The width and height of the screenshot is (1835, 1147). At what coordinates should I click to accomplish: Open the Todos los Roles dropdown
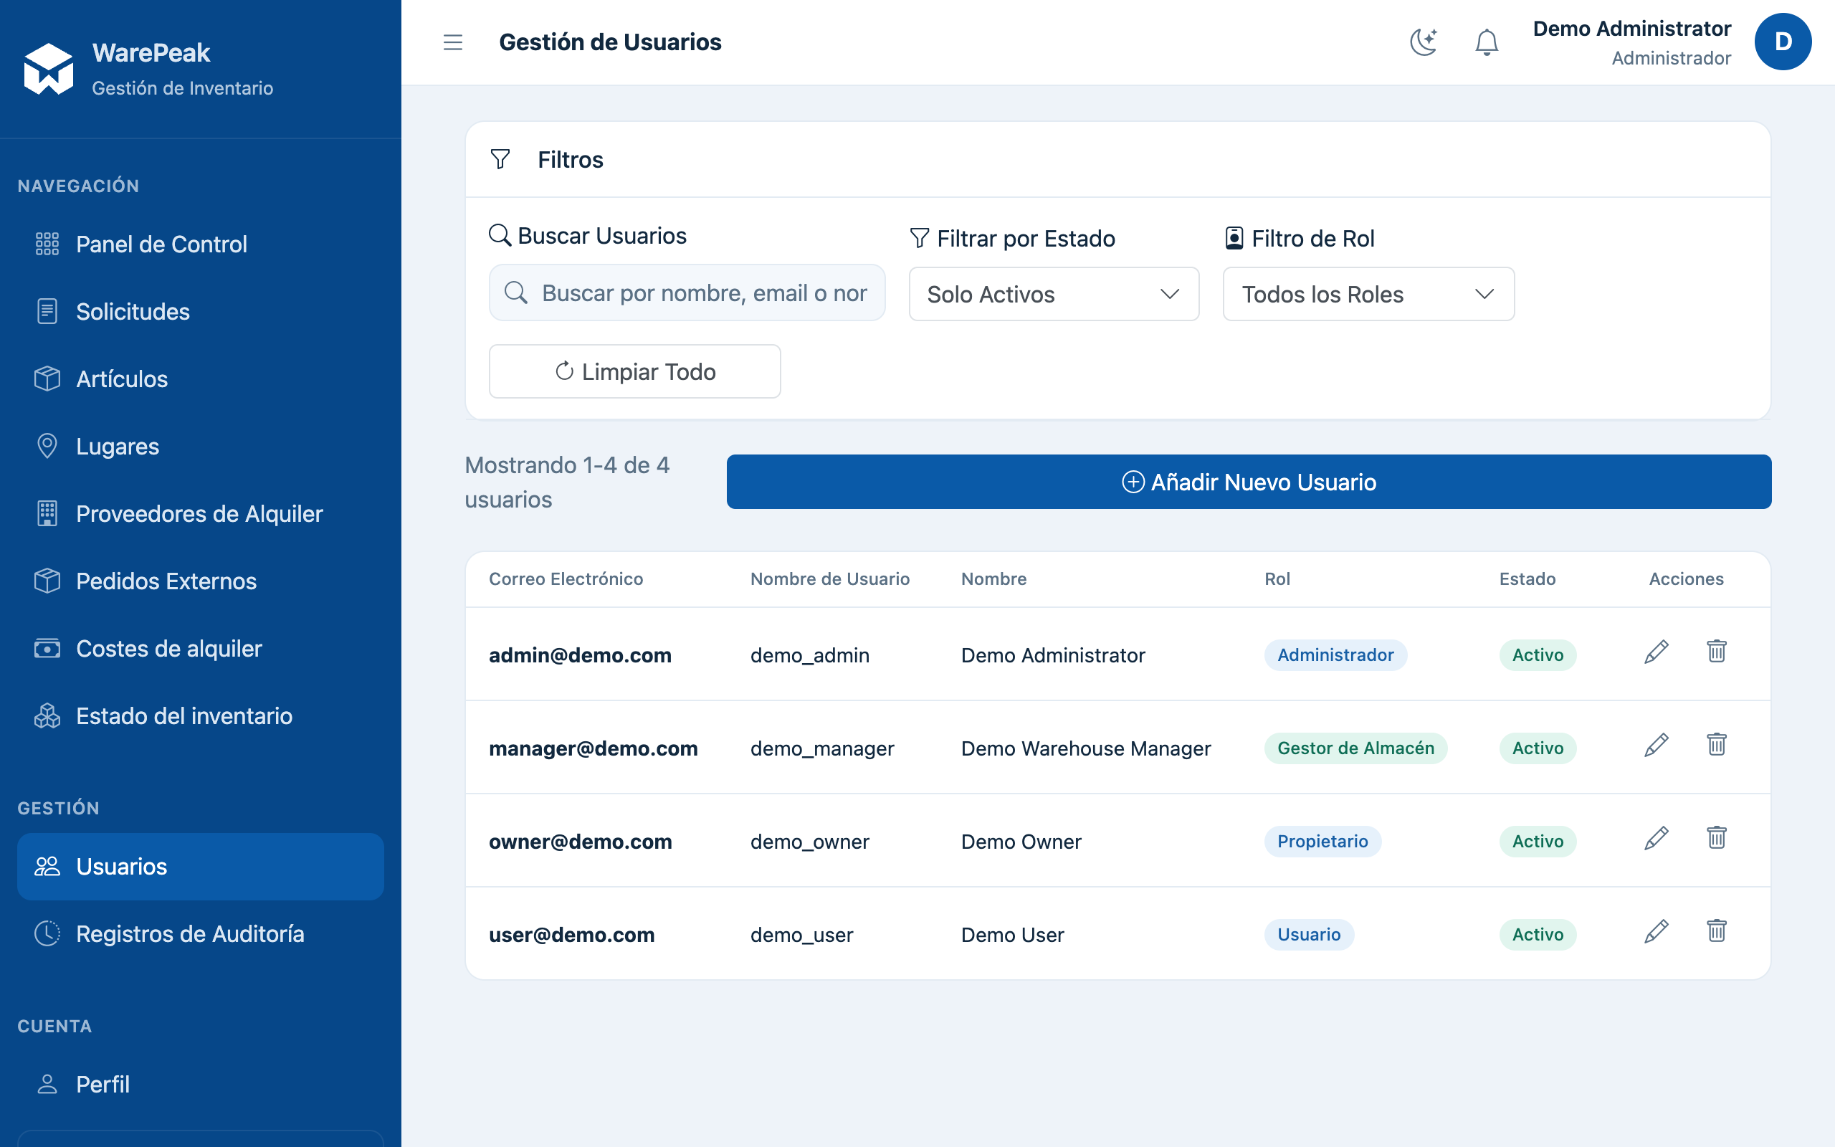coord(1368,295)
